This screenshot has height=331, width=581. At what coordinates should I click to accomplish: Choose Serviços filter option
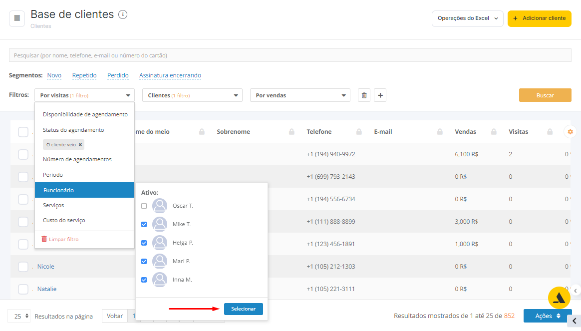[53, 205]
